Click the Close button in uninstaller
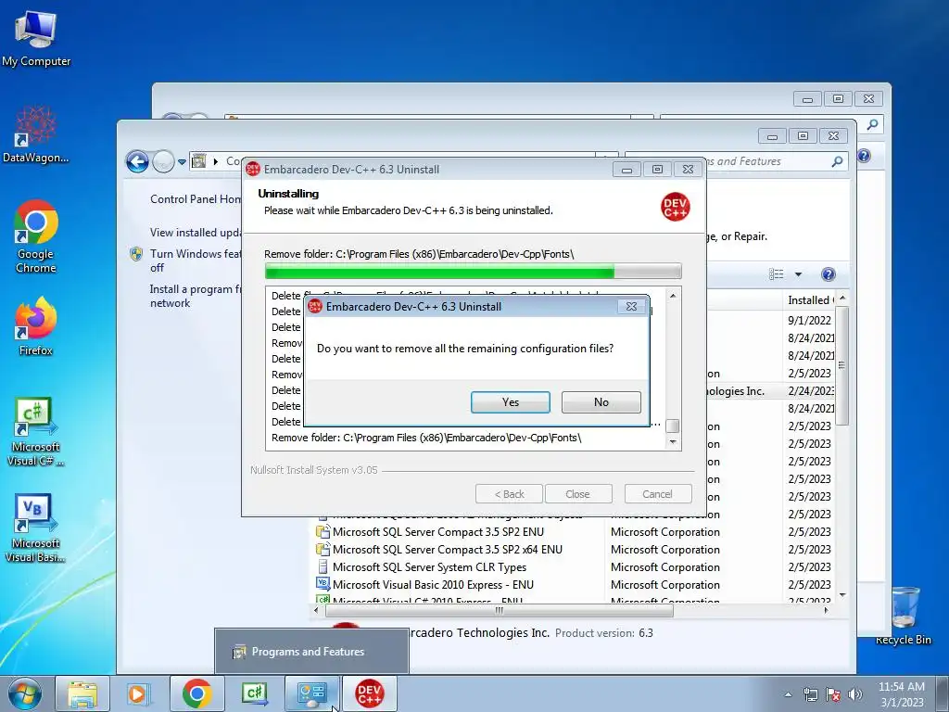Viewport: 949px width, 712px height. click(577, 494)
